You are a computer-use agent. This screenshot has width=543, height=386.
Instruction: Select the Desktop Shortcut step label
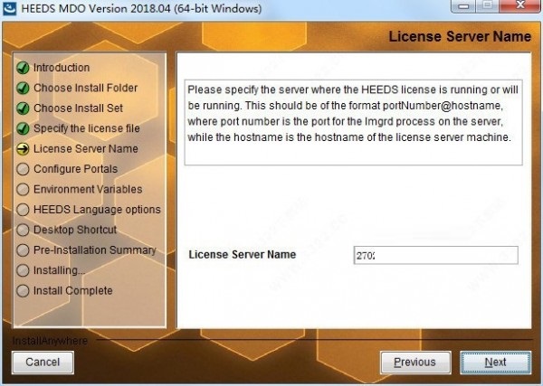pyautogui.click(x=75, y=230)
